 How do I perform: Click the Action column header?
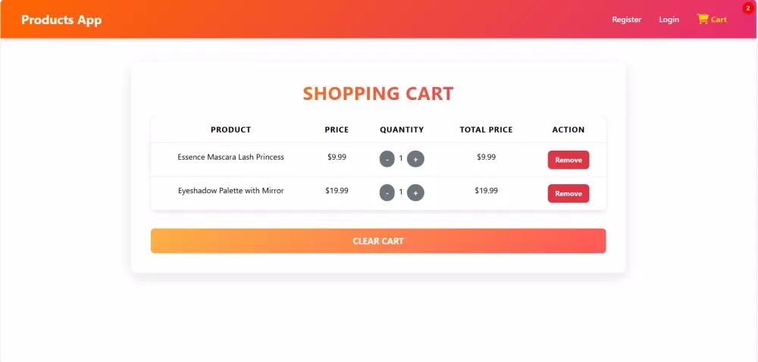568,130
